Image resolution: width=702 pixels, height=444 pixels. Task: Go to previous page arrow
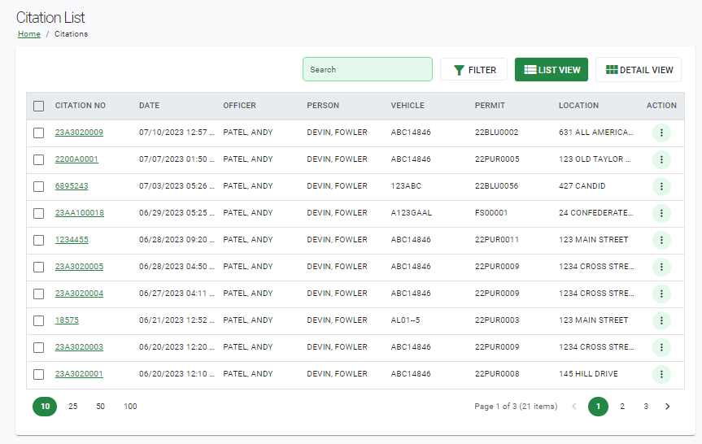pos(574,407)
